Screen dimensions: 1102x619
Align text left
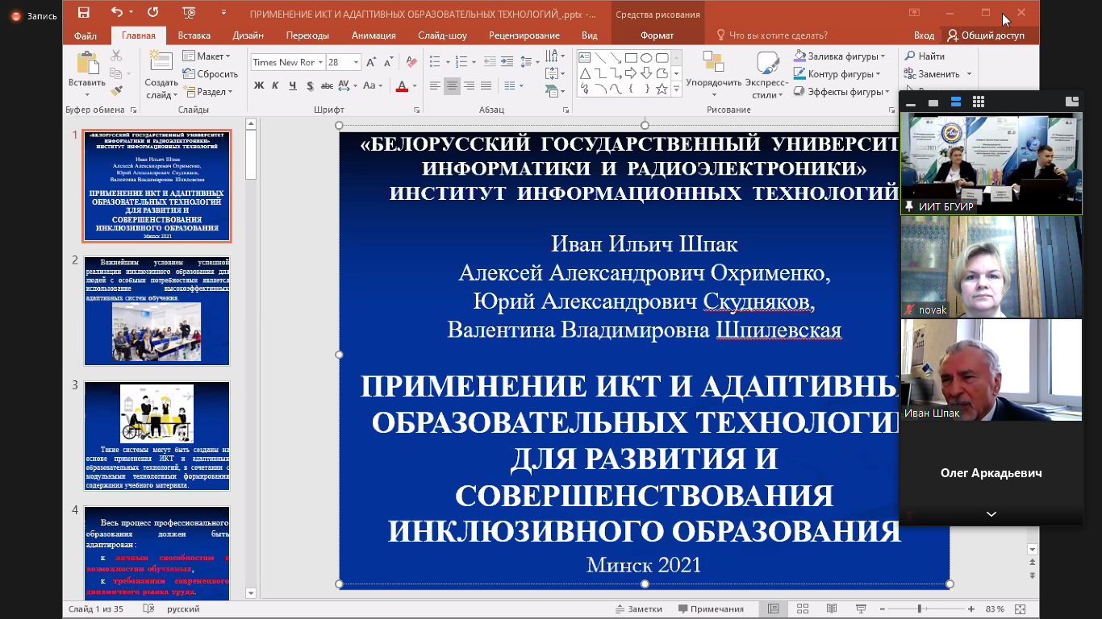(x=435, y=85)
